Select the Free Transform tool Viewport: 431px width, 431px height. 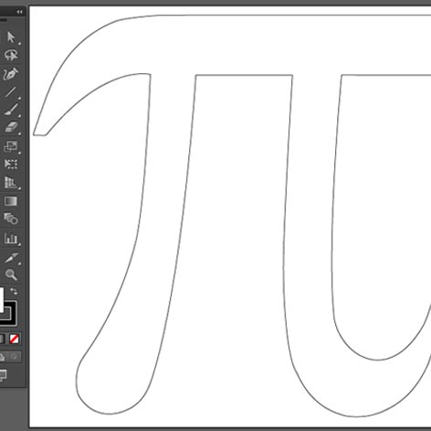click(11, 164)
